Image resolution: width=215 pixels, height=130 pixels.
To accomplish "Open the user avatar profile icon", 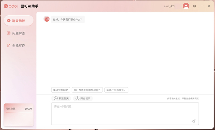I will (x=186, y=6).
